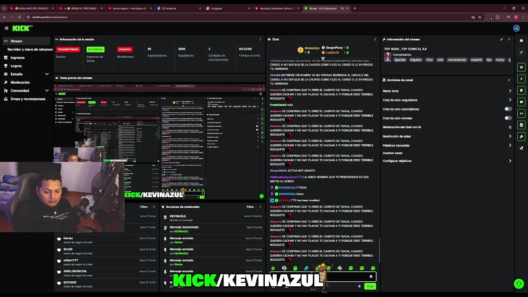528x297 pixels.
Task: Click the pencil icon in right sidebar
Action: 521,52
